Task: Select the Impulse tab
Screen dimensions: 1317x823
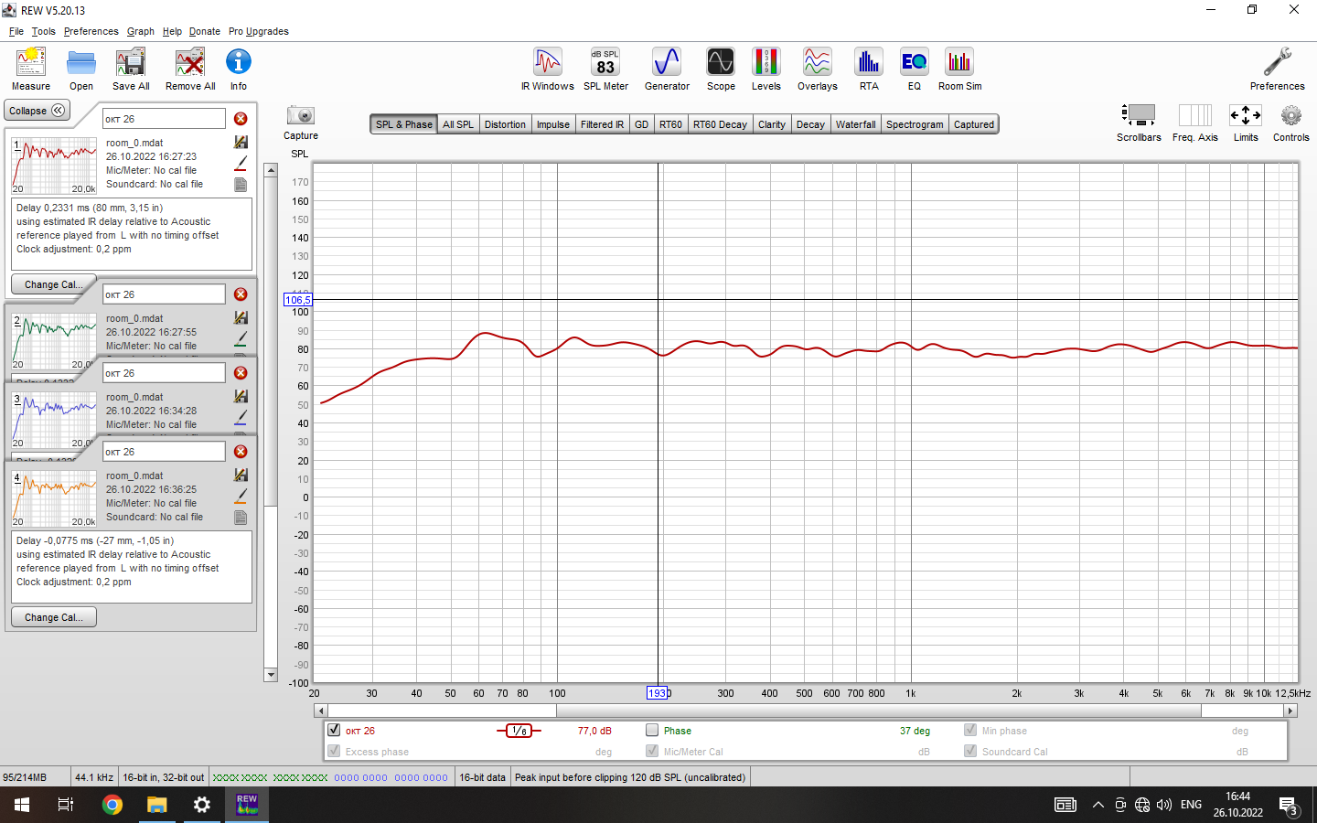Action: (x=553, y=124)
